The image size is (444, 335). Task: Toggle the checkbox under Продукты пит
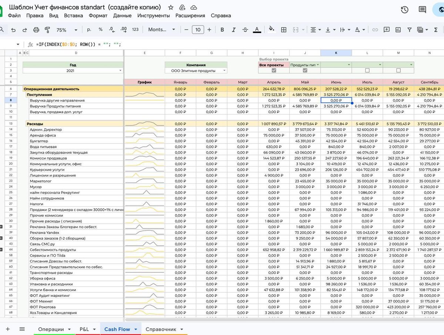[305, 70]
